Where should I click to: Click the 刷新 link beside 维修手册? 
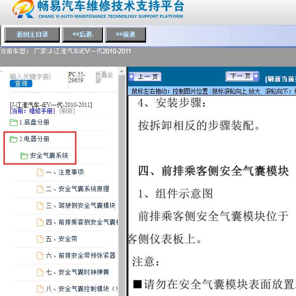[67, 111]
